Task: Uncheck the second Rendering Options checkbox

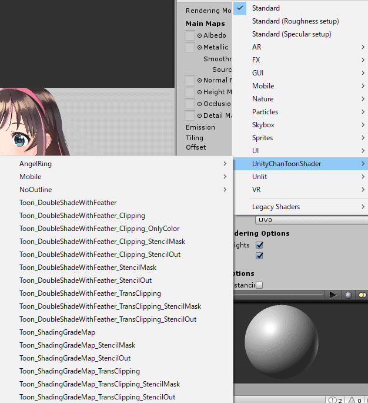Action: (x=259, y=256)
